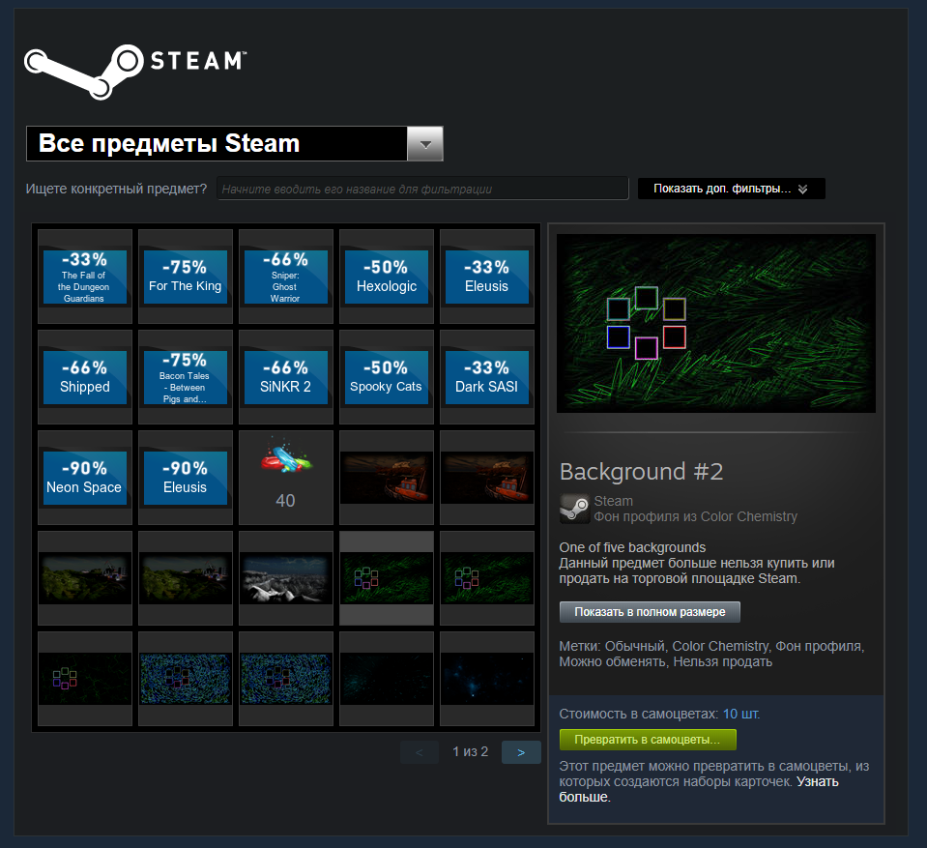Click the 'Метки:' tags line
The width and height of the screenshot is (927, 848).
711,654
